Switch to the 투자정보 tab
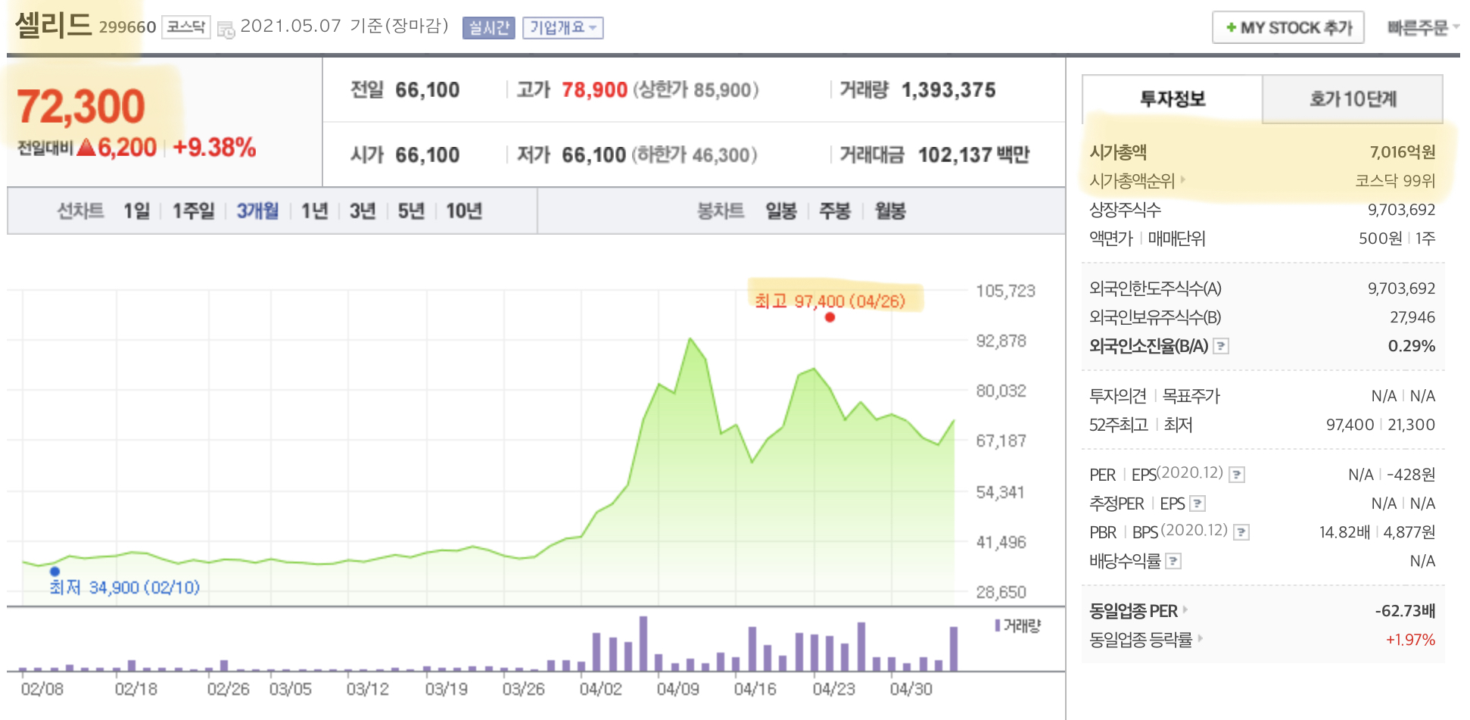 (x=1173, y=98)
